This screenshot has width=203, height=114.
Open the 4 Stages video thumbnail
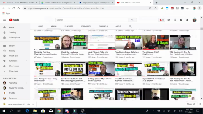click(x=156, y=42)
